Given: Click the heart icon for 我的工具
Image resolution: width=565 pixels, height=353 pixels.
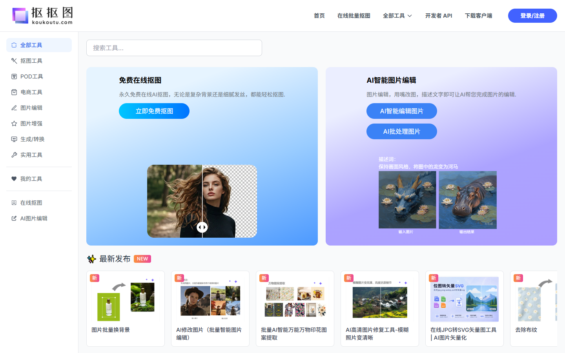Looking at the screenshot, I should click(x=14, y=179).
